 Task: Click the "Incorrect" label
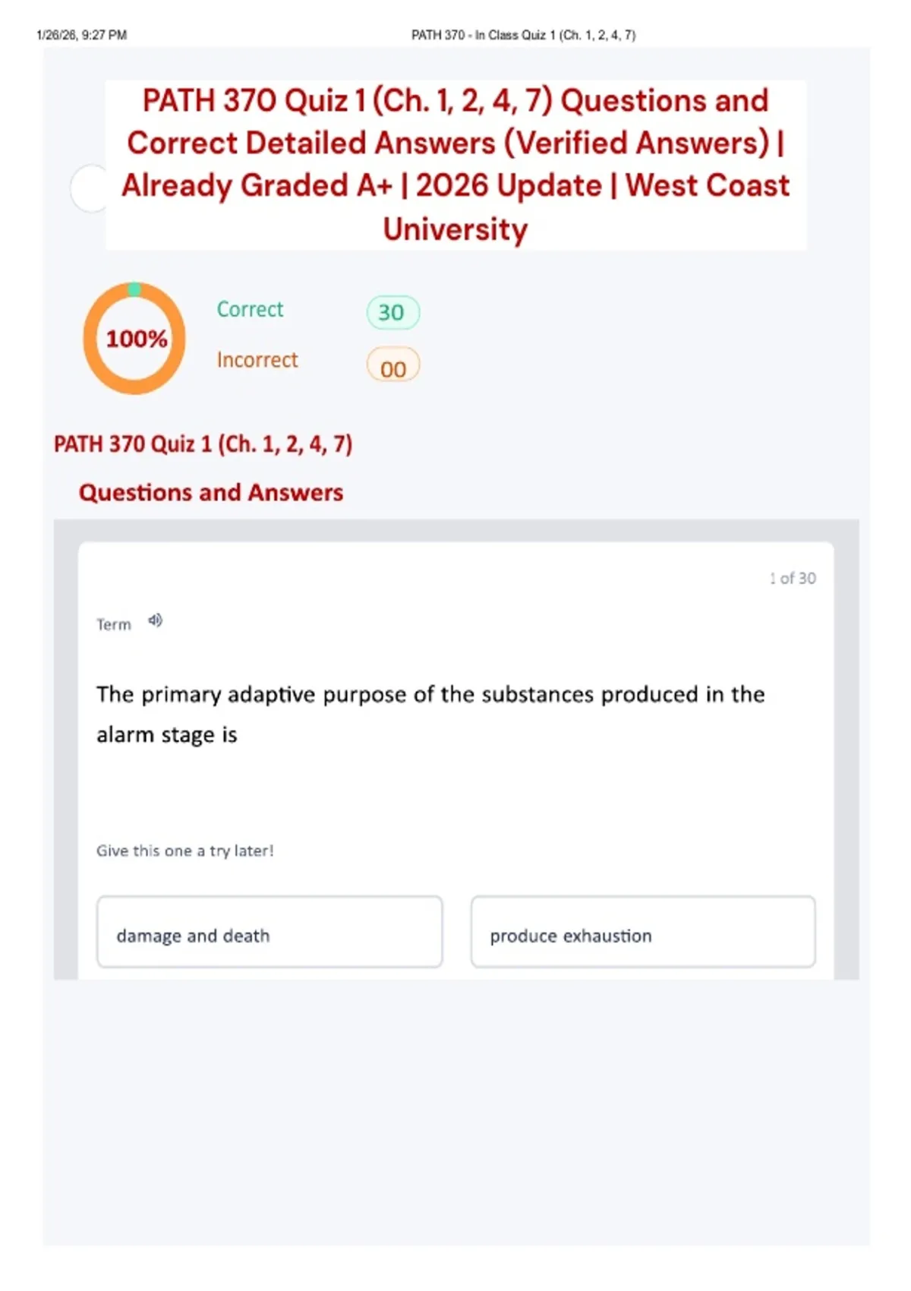(257, 360)
